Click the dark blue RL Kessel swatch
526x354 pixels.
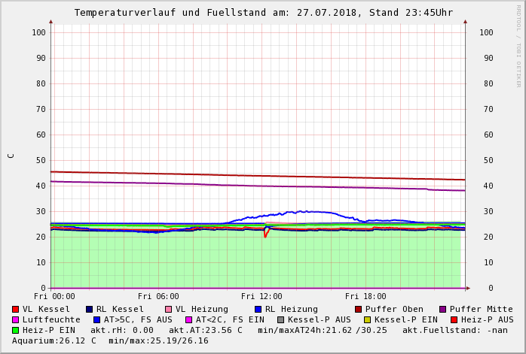coord(90,309)
